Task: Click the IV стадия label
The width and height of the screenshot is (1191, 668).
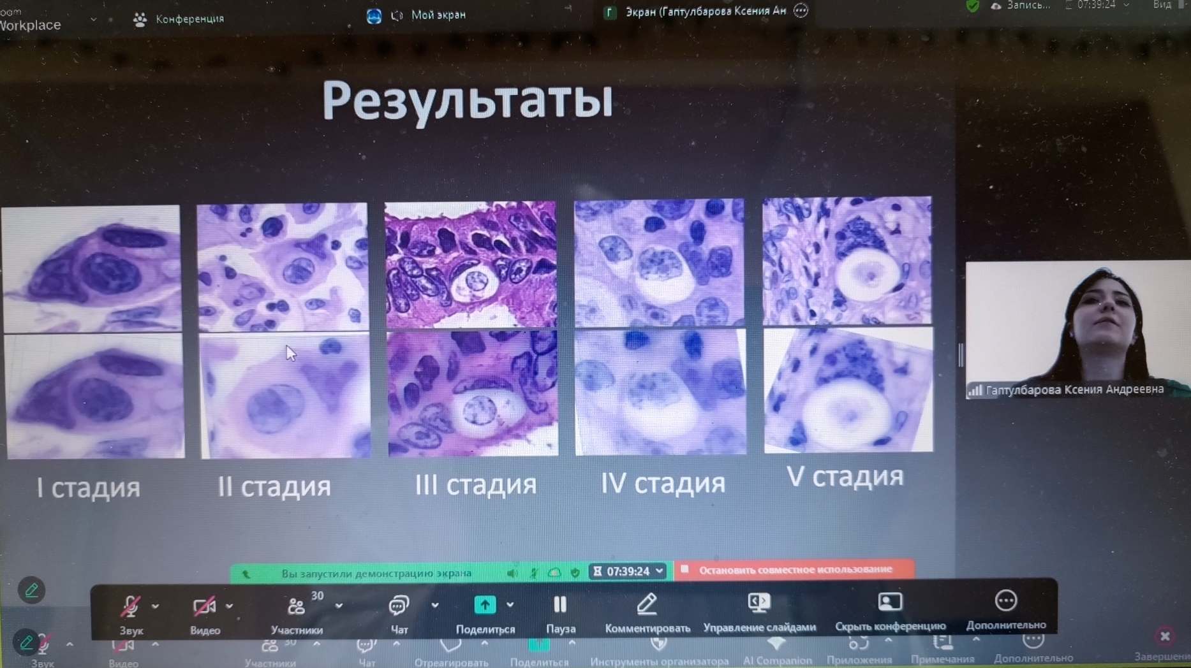Action: [663, 483]
